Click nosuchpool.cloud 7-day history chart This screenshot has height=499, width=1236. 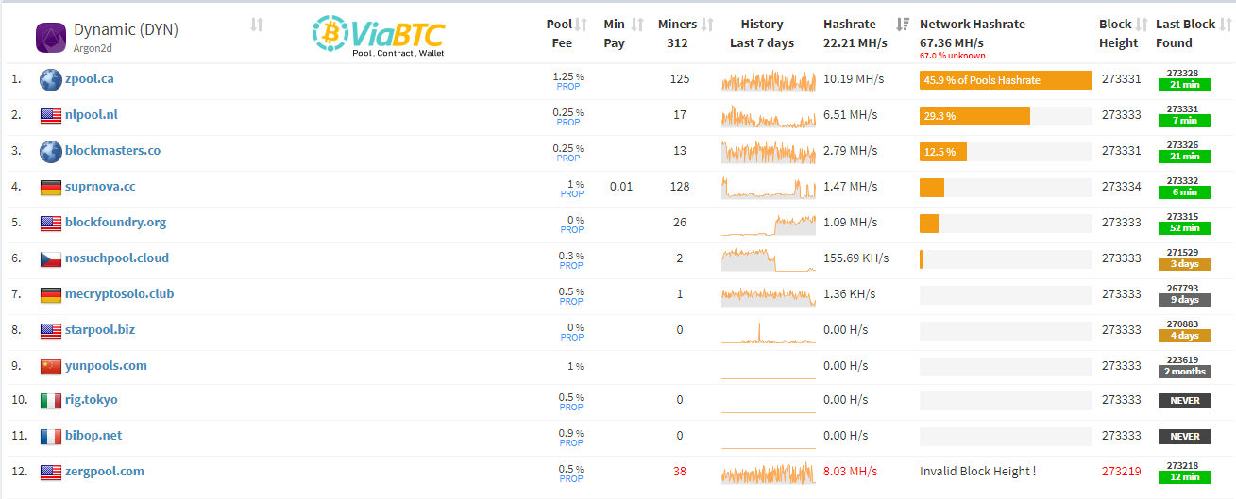coord(769,259)
